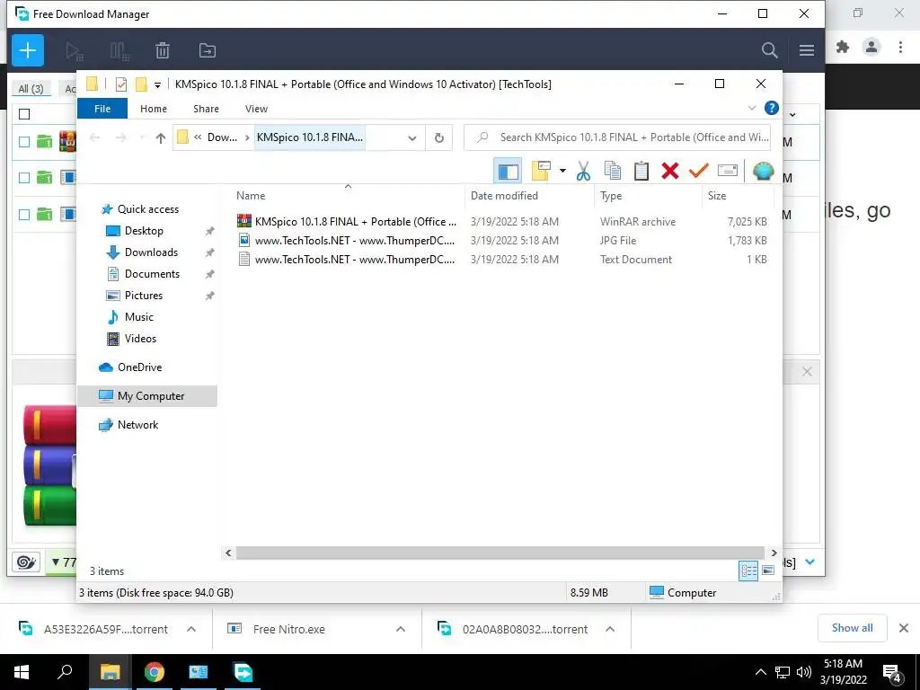Check the third download row checkbox
This screenshot has width=920, height=690.
click(x=24, y=215)
